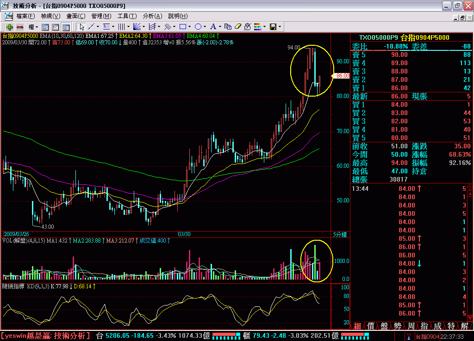Screen dimensions: 474x341
Task: Expand the circle tool dropdown
Action: pos(205,27)
